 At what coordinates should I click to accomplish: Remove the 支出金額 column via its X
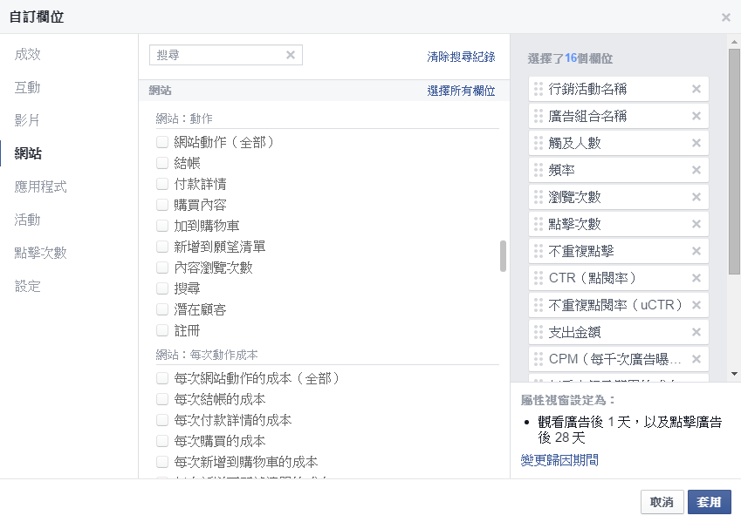[696, 332]
